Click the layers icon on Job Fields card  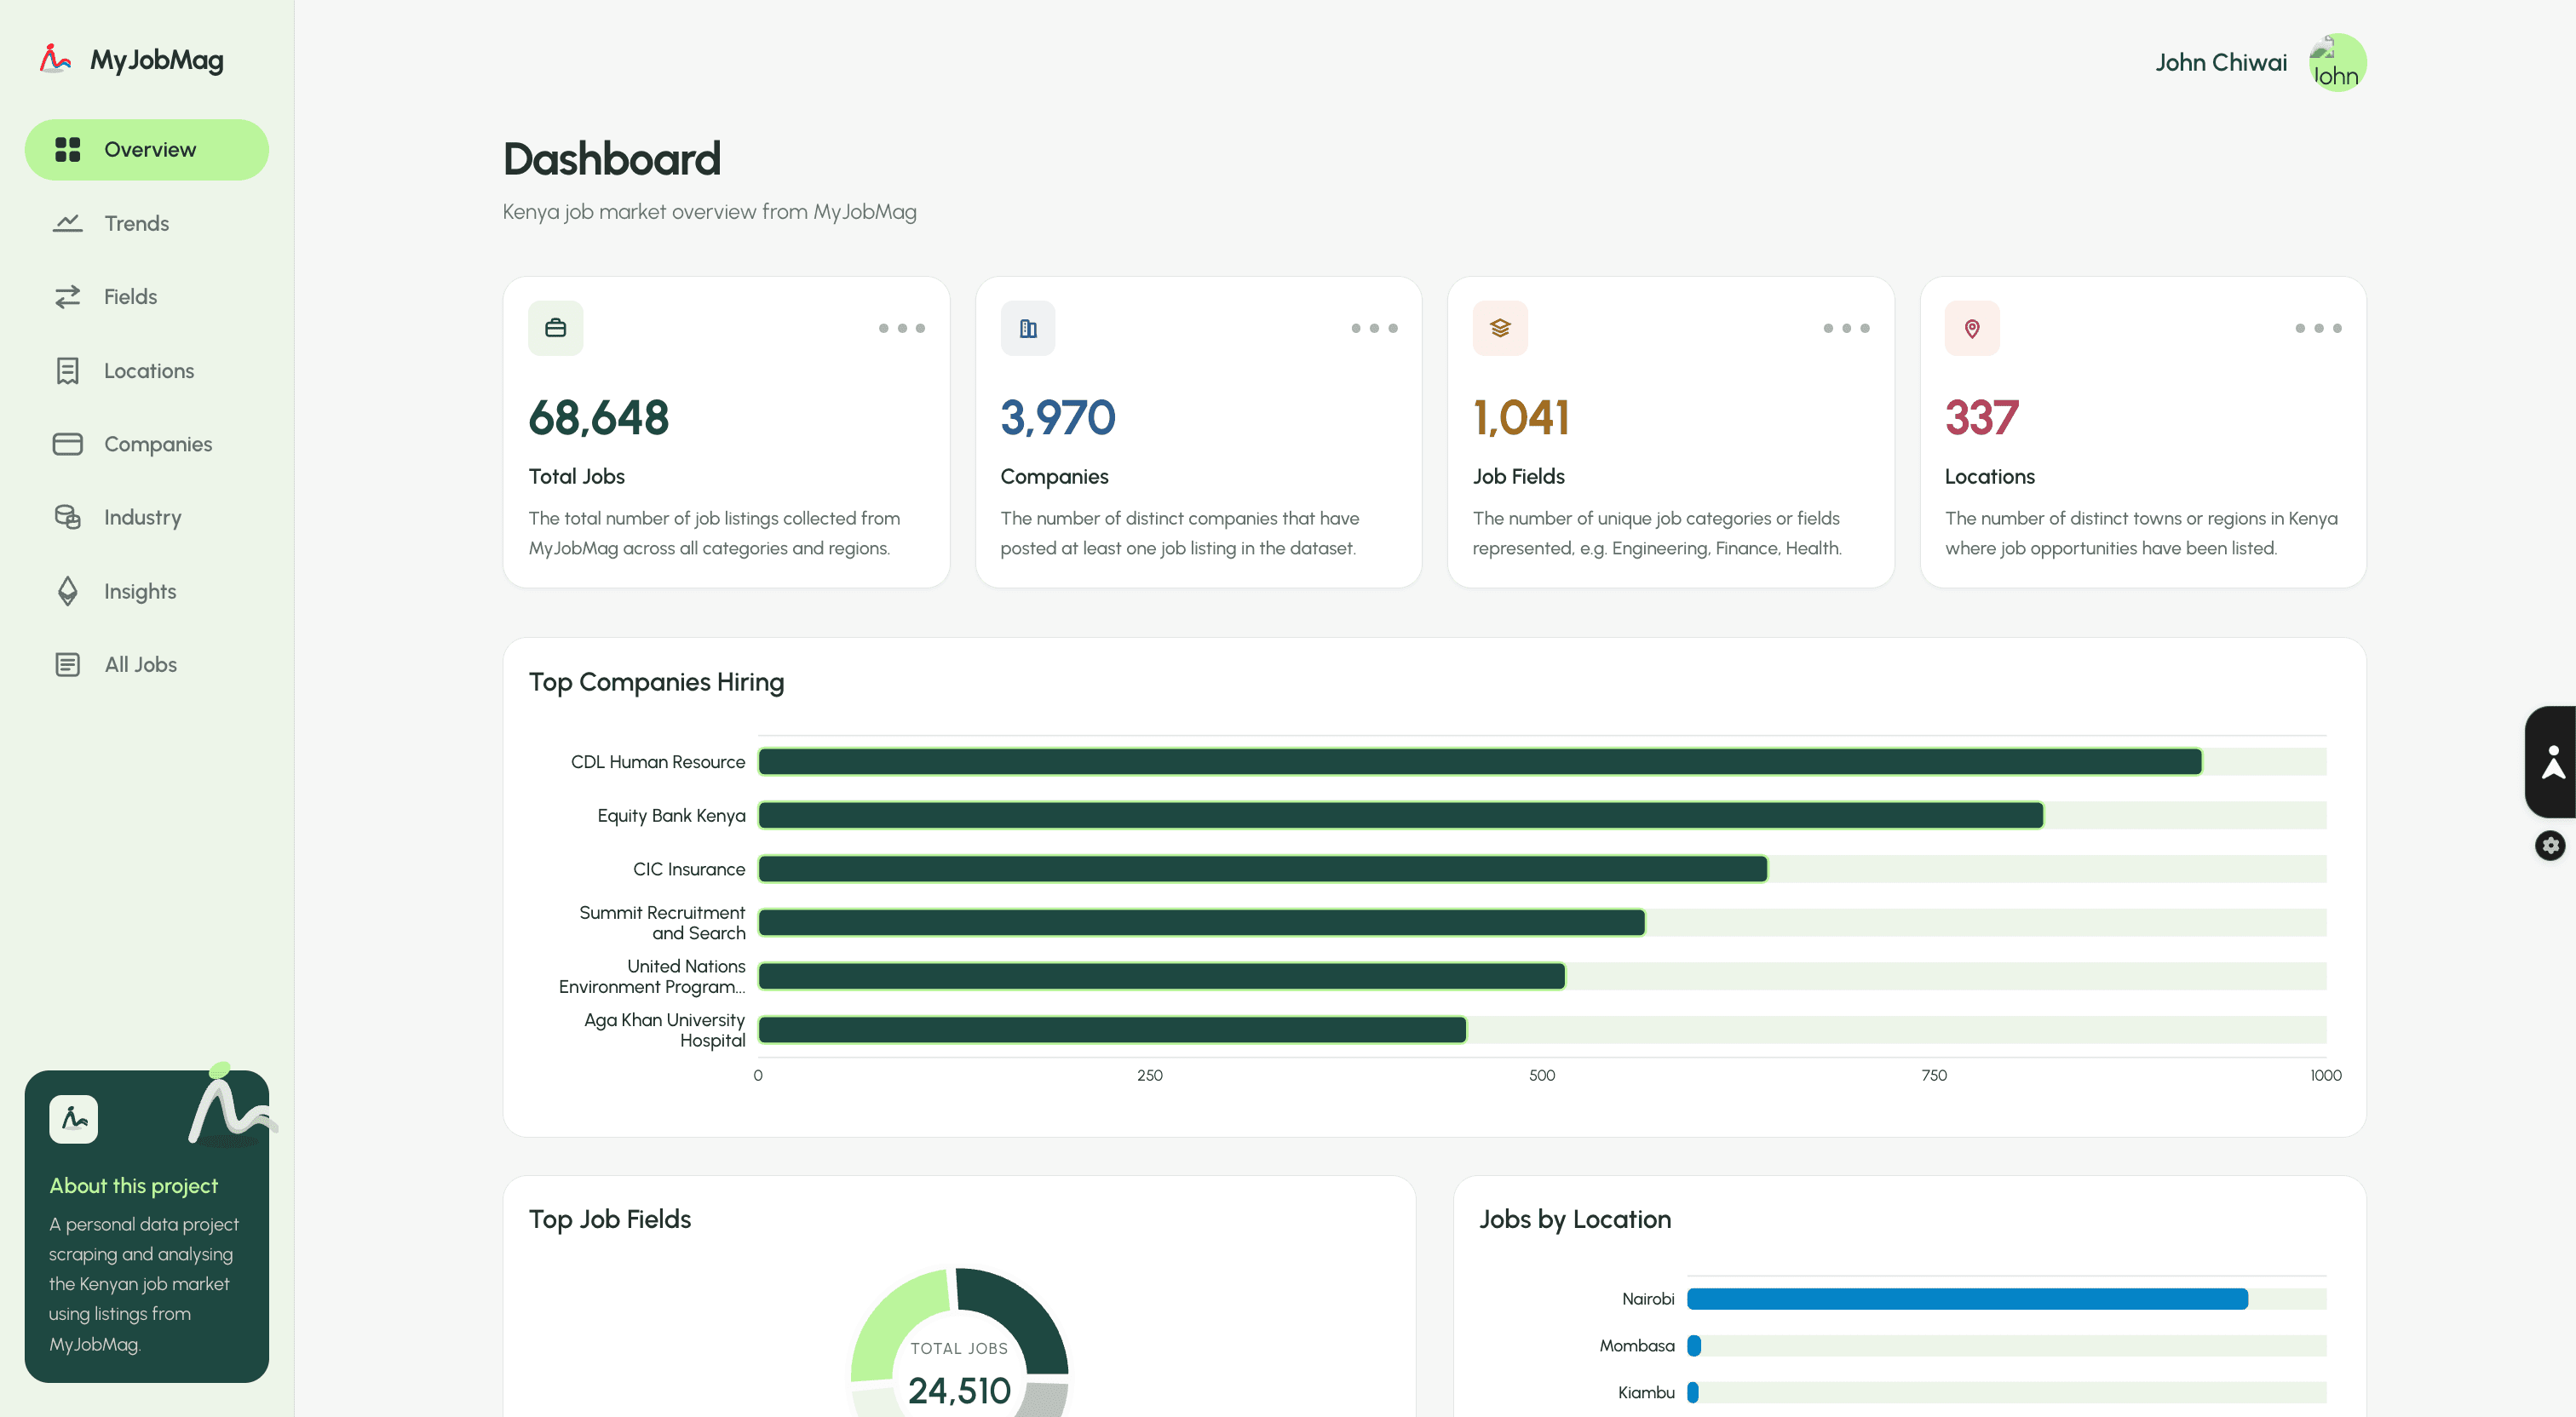pos(1500,328)
